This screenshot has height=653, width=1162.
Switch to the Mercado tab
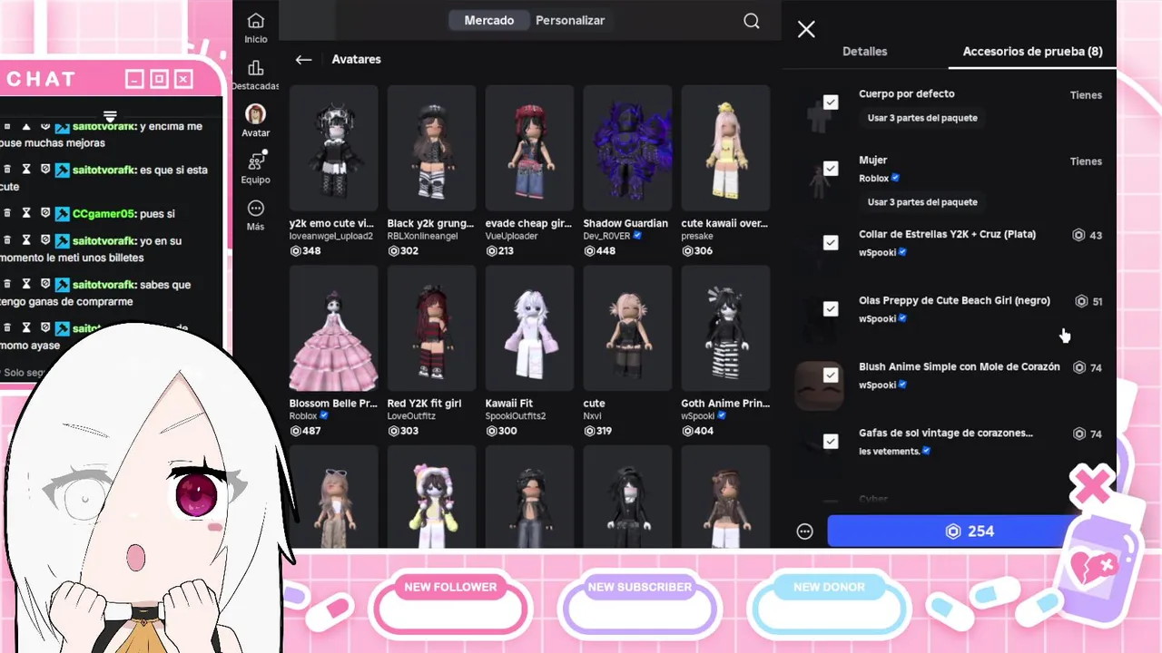point(489,20)
